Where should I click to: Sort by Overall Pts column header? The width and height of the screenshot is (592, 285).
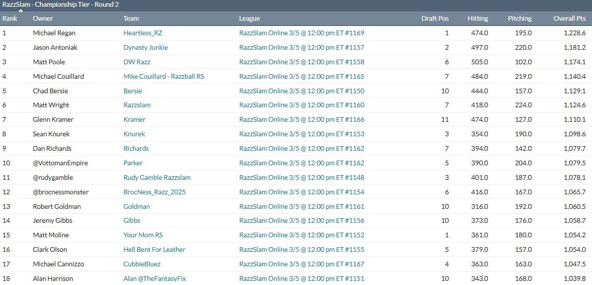pos(569,18)
